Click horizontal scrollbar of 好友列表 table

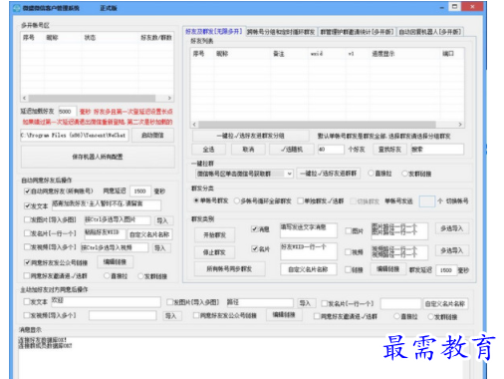(x=317, y=125)
